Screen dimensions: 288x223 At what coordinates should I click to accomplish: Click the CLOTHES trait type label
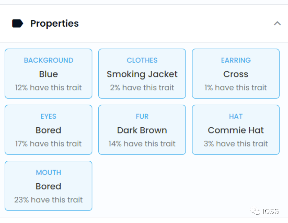tap(142, 60)
